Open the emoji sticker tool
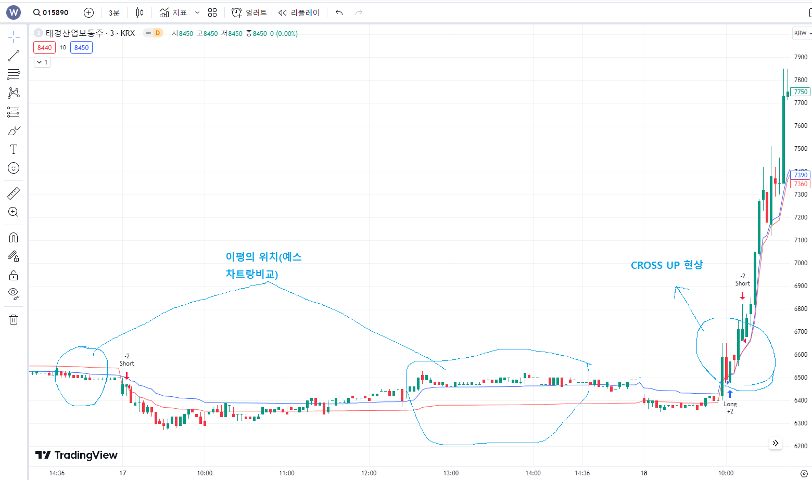This screenshot has height=480, width=812. click(14, 168)
